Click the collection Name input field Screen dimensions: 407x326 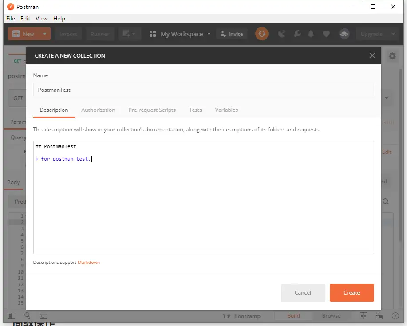203,90
